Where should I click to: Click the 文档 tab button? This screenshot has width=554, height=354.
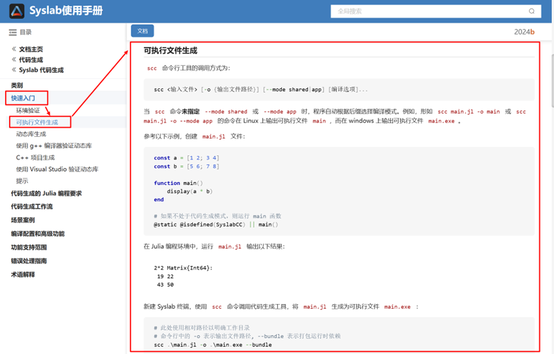(142, 31)
